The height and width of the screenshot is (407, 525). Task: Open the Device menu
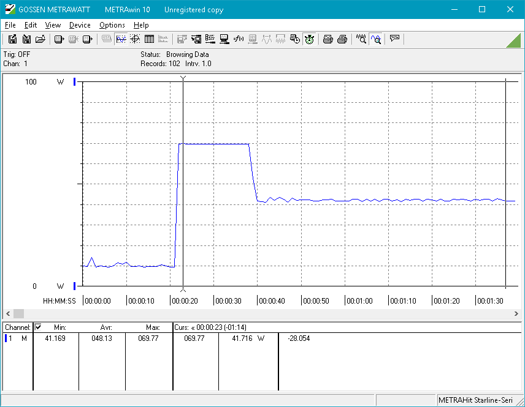point(80,25)
